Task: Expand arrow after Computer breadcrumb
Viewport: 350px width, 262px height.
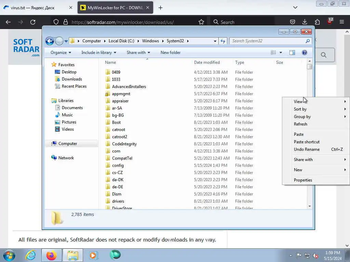Action: (x=105, y=41)
